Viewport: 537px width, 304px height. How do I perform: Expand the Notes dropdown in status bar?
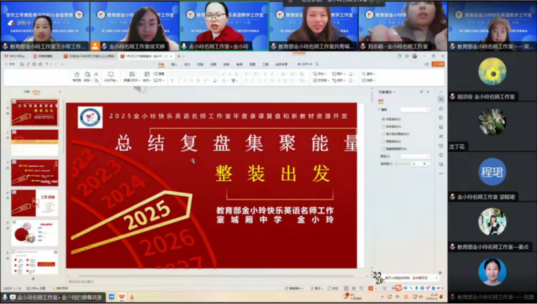tap(322, 288)
